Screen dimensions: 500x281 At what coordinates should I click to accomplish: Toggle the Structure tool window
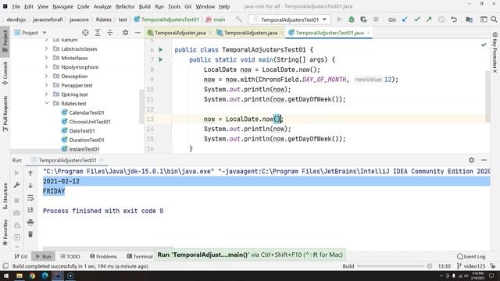point(5,196)
